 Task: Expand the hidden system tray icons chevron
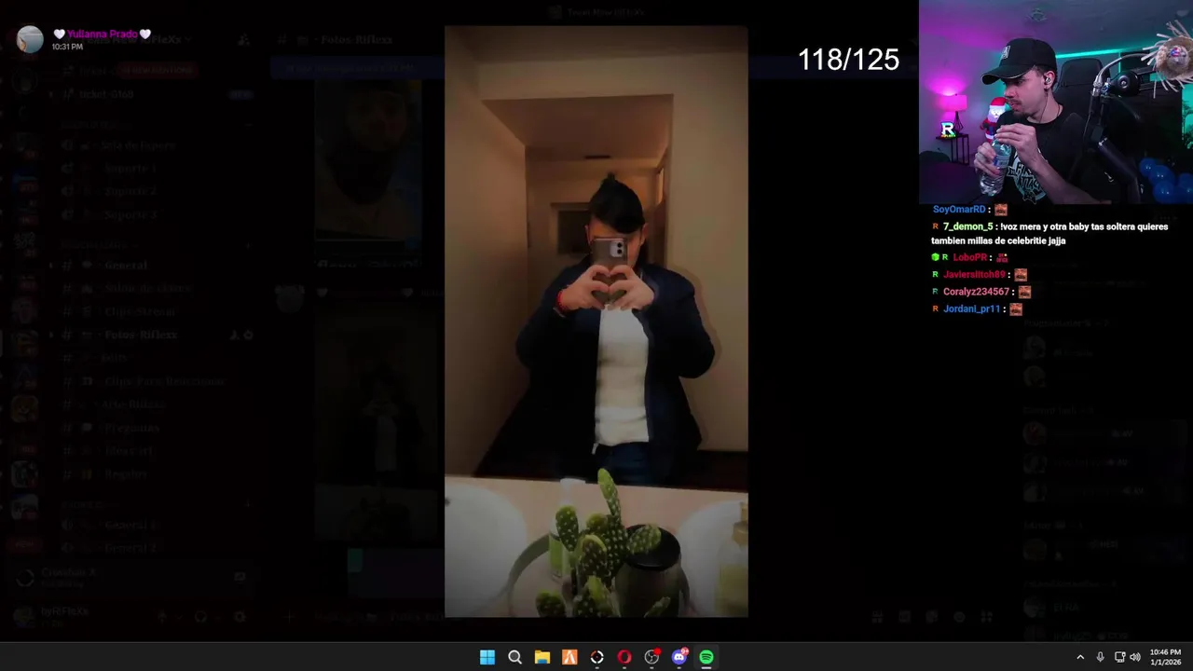point(1080,657)
